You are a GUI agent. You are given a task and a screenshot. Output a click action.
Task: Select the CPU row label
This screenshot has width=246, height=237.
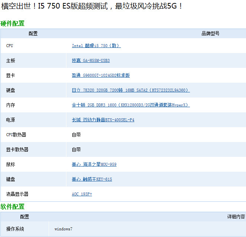(10, 46)
